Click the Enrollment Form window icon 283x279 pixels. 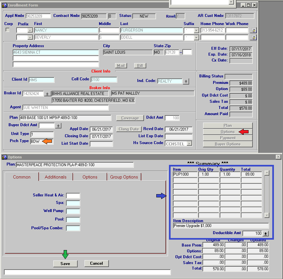tap(5, 5)
